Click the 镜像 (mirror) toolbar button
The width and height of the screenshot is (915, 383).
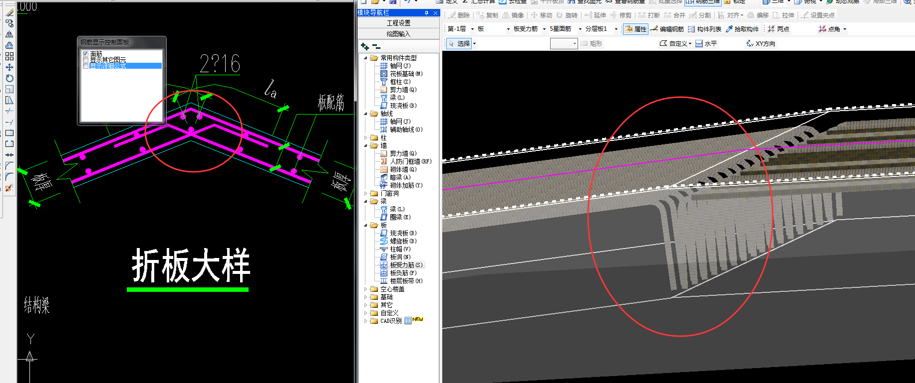point(513,15)
